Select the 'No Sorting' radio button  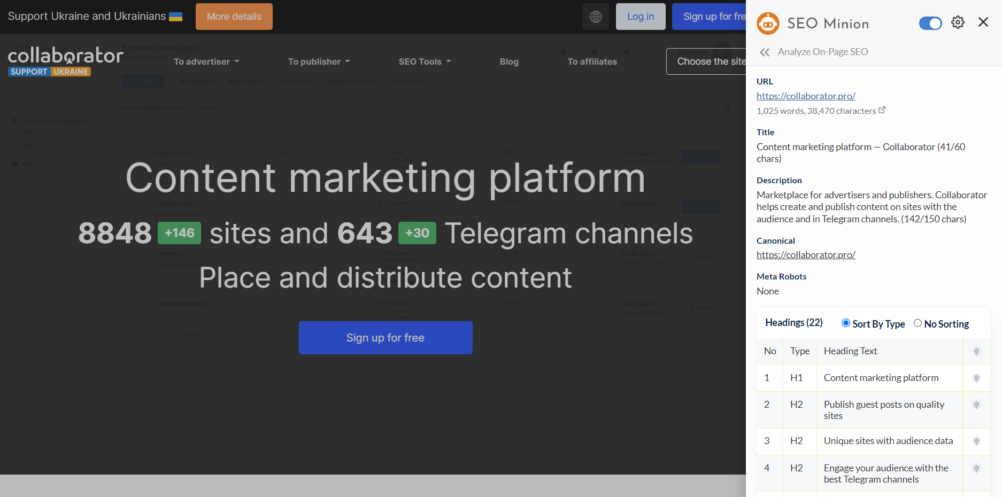click(918, 323)
